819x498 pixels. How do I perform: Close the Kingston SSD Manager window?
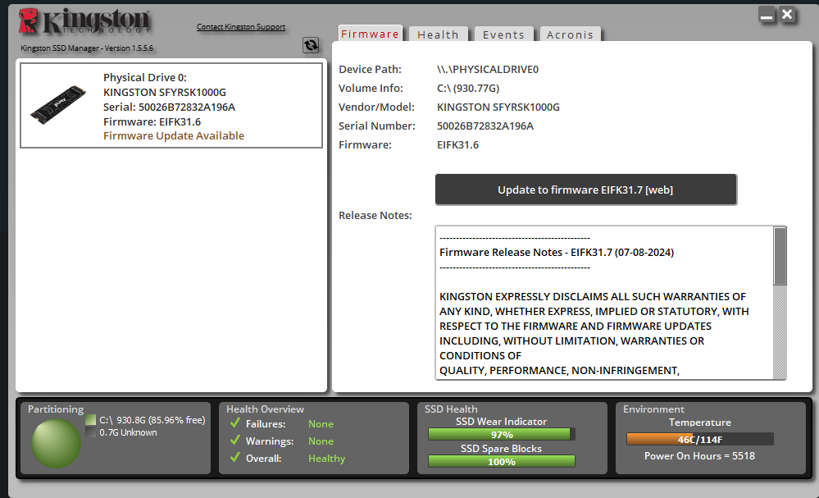[x=787, y=15]
